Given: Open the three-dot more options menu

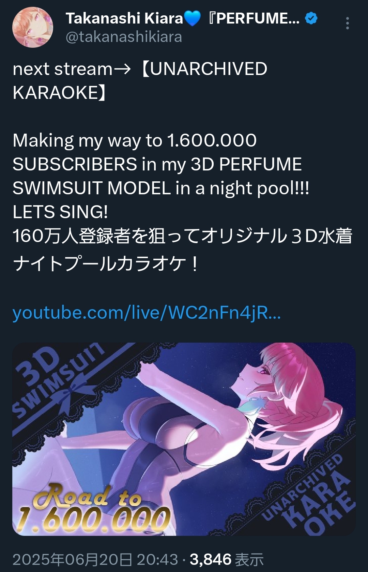Looking at the screenshot, I should point(347,23).
